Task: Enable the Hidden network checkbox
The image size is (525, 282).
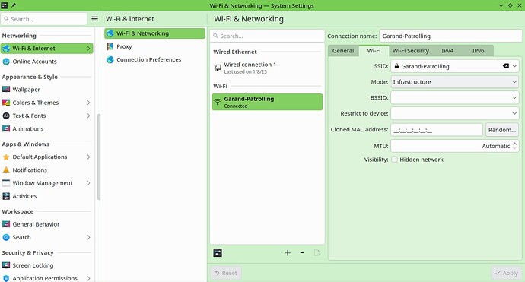Action: [x=394, y=160]
